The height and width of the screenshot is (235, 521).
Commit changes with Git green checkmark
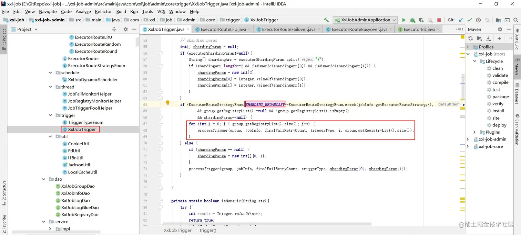click(470, 20)
